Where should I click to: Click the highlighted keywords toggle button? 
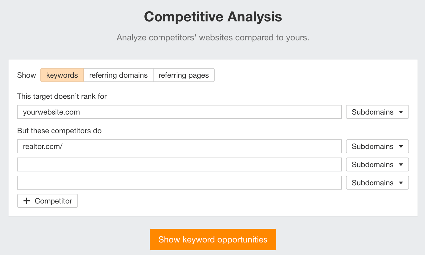click(62, 75)
